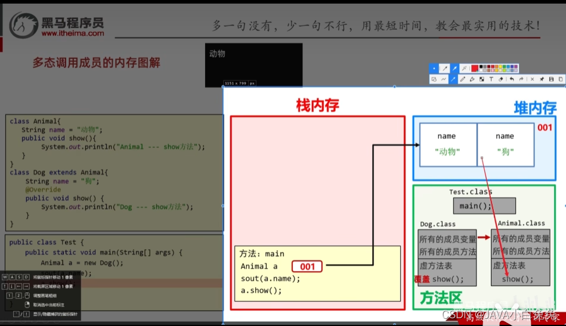
Task: Click Dog.class 虚方法表 entry
Action: pos(436,266)
